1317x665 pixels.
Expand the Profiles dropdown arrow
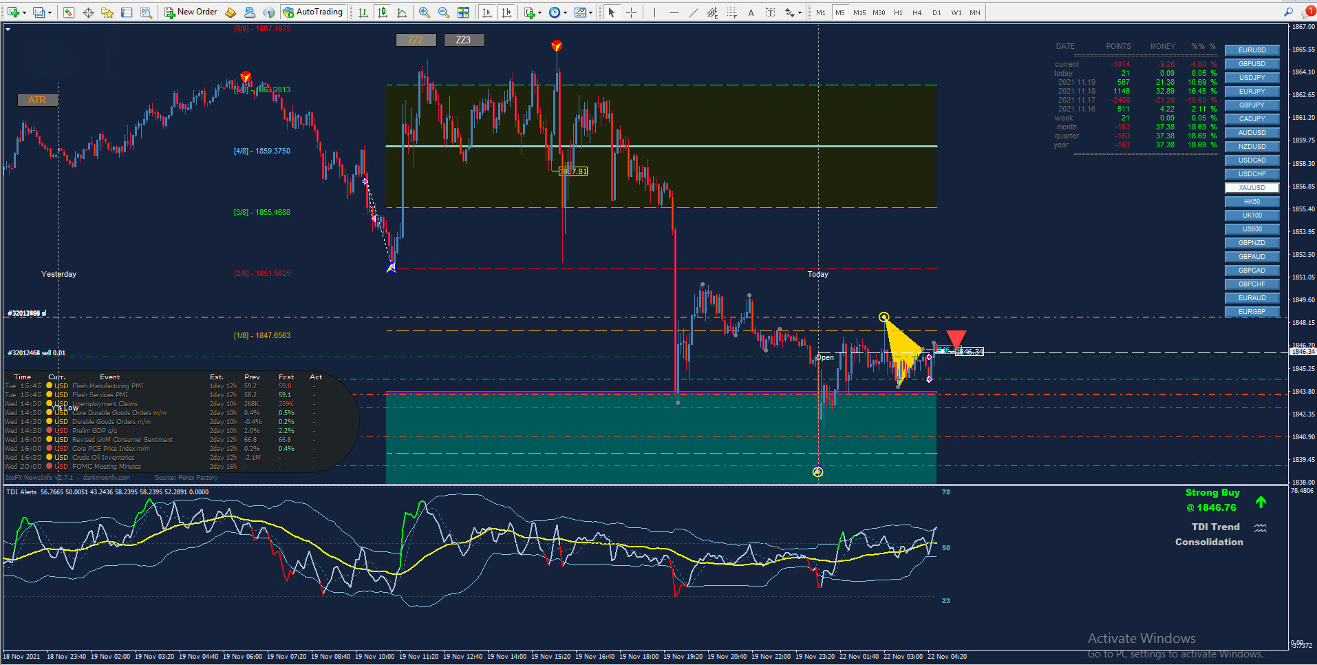[50, 12]
